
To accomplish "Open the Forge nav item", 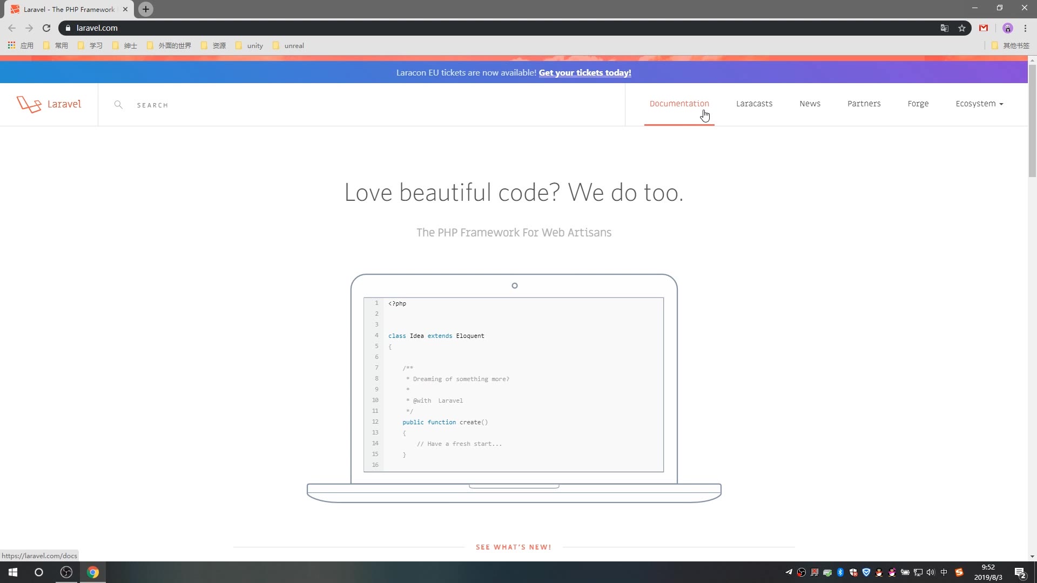I will 918,104.
